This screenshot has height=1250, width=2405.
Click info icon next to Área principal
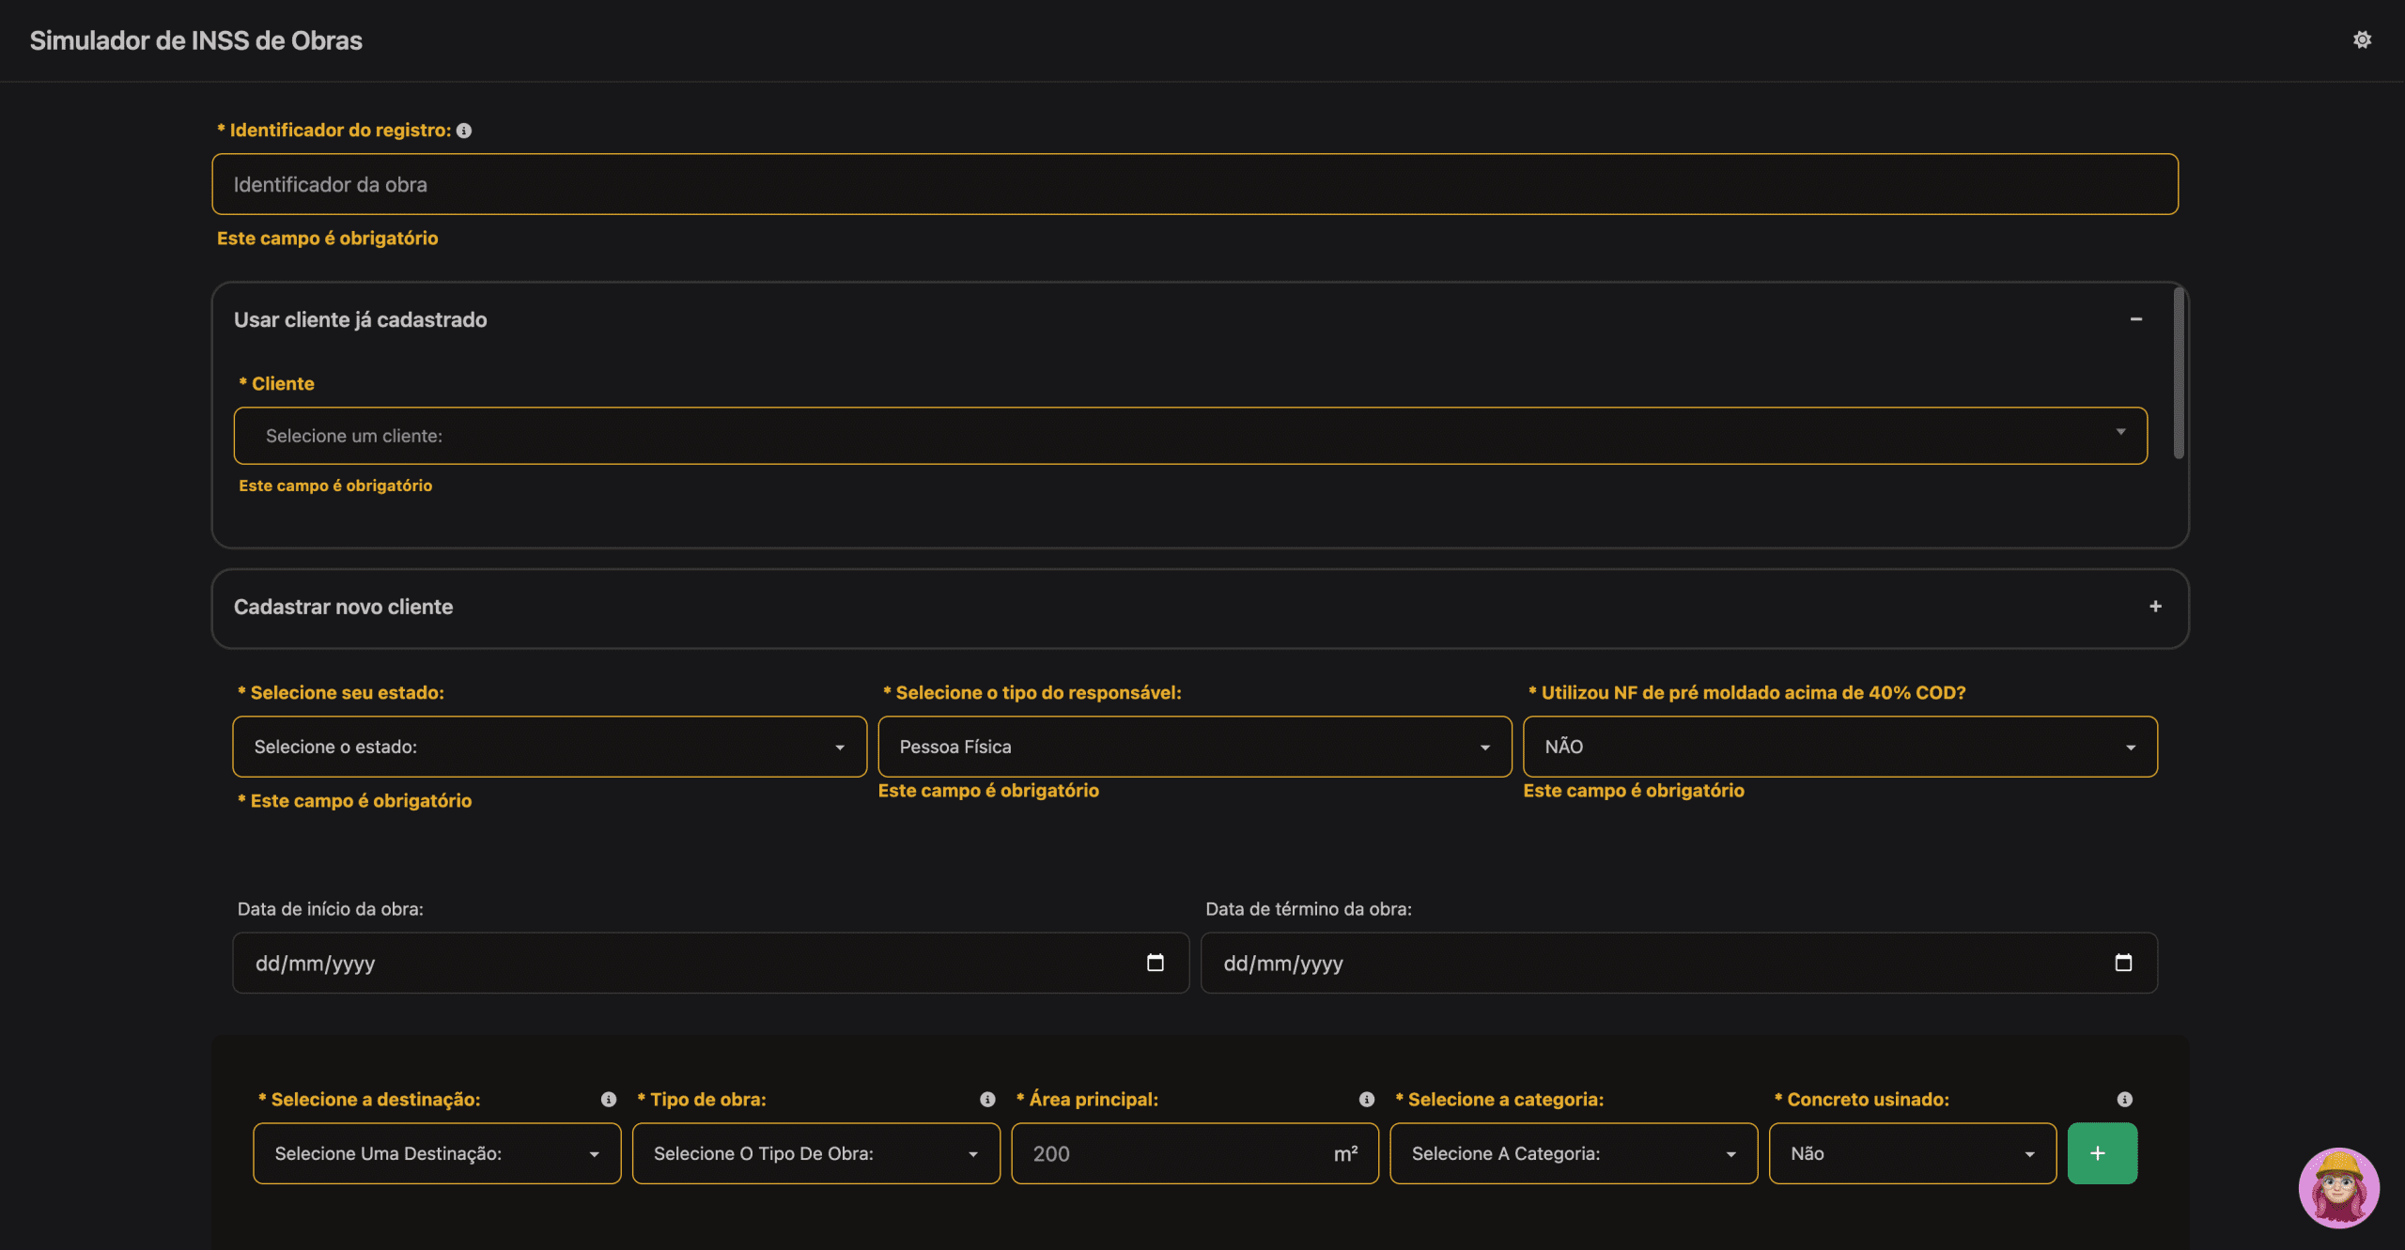tap(1367, 1099)
